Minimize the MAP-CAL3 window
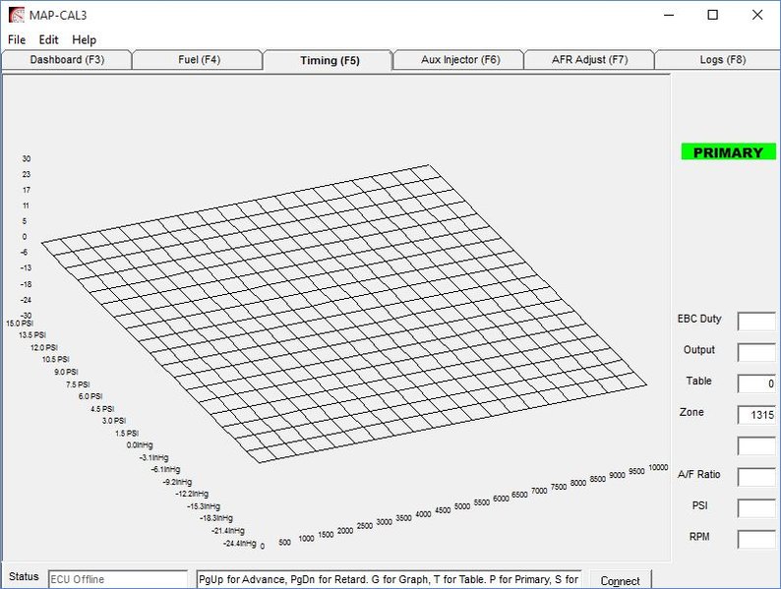 (x=669, y=15)
